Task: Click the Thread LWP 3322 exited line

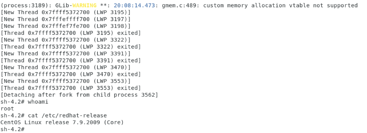Action: point(71,47)
